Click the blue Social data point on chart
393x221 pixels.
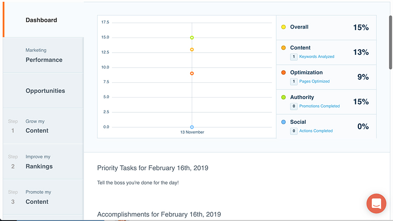(192, 127)
